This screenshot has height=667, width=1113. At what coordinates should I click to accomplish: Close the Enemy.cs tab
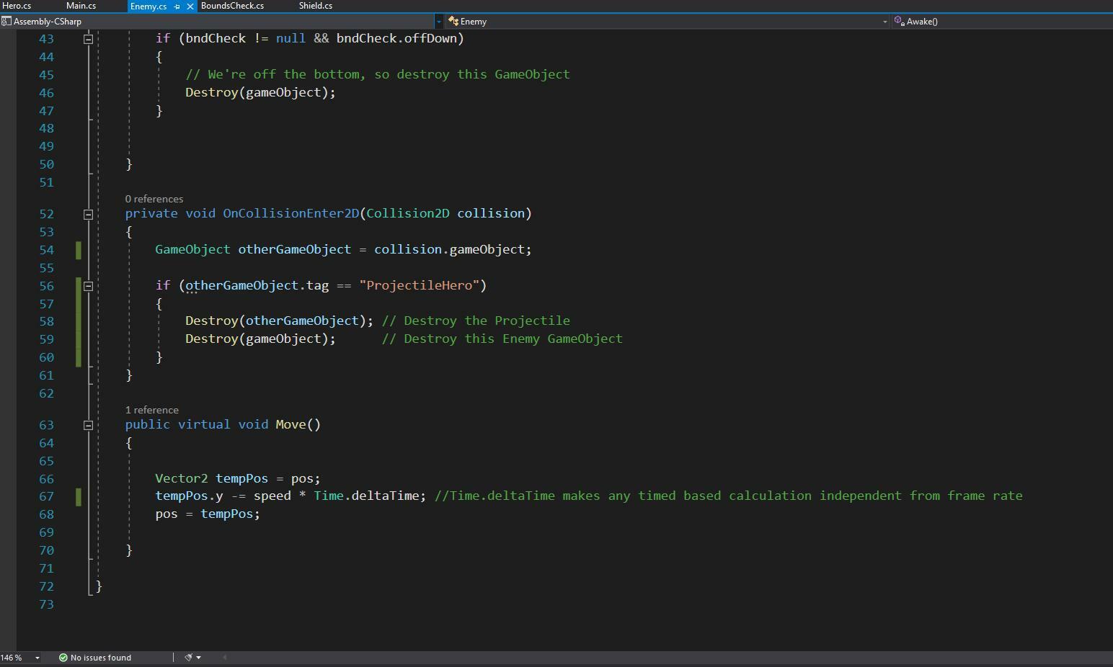tap(190, 6)
